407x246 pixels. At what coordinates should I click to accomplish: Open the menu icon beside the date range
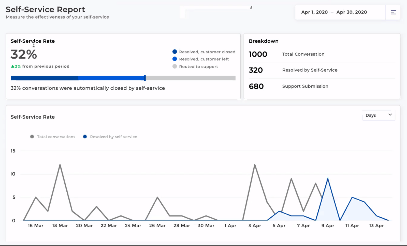tap(393, 12)
